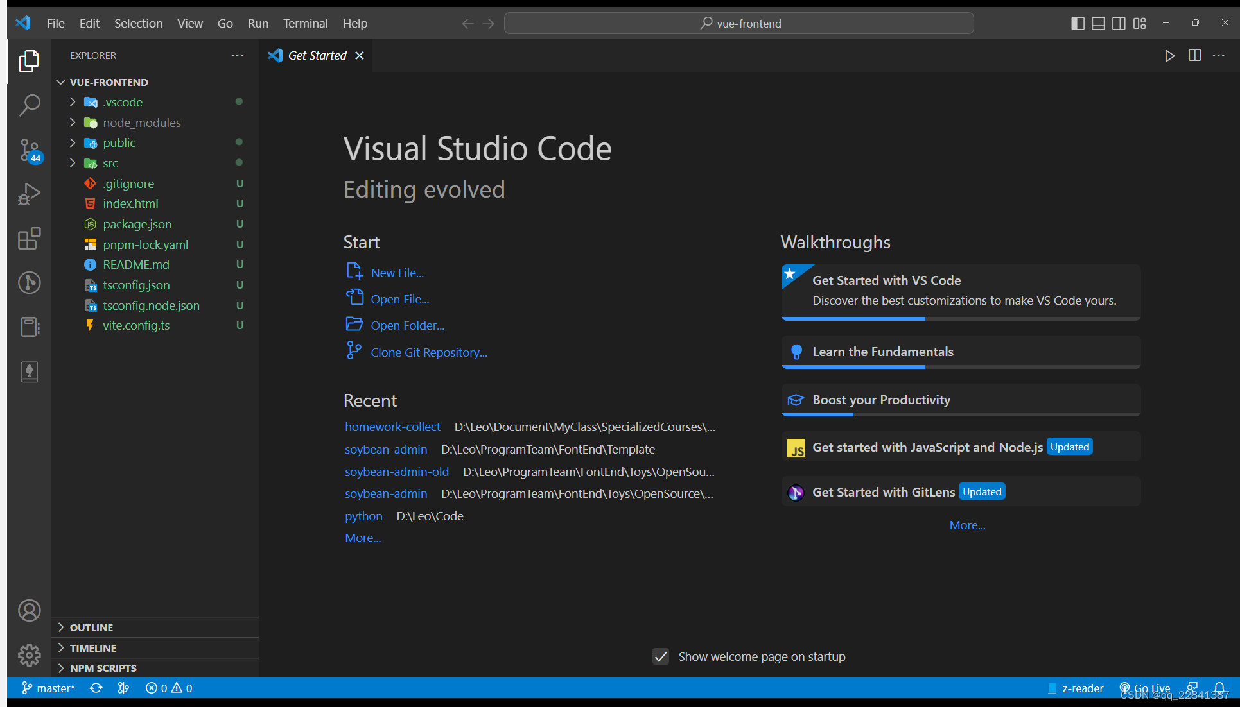Expand the node_modules folder
This screenshot has height=707, width=1240.
click(x=155, y=123)
